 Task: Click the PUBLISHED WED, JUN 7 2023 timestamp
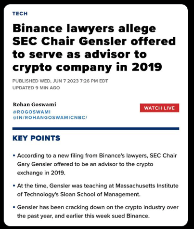pos(60,81)
